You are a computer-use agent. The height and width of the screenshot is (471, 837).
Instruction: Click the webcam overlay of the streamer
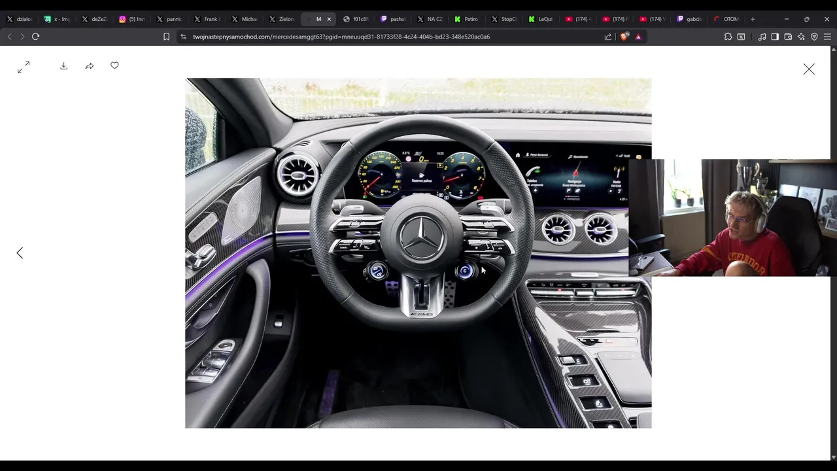coord(732,218)
